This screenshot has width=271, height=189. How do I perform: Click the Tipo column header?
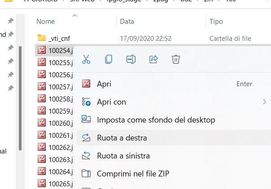pos(216,21)
